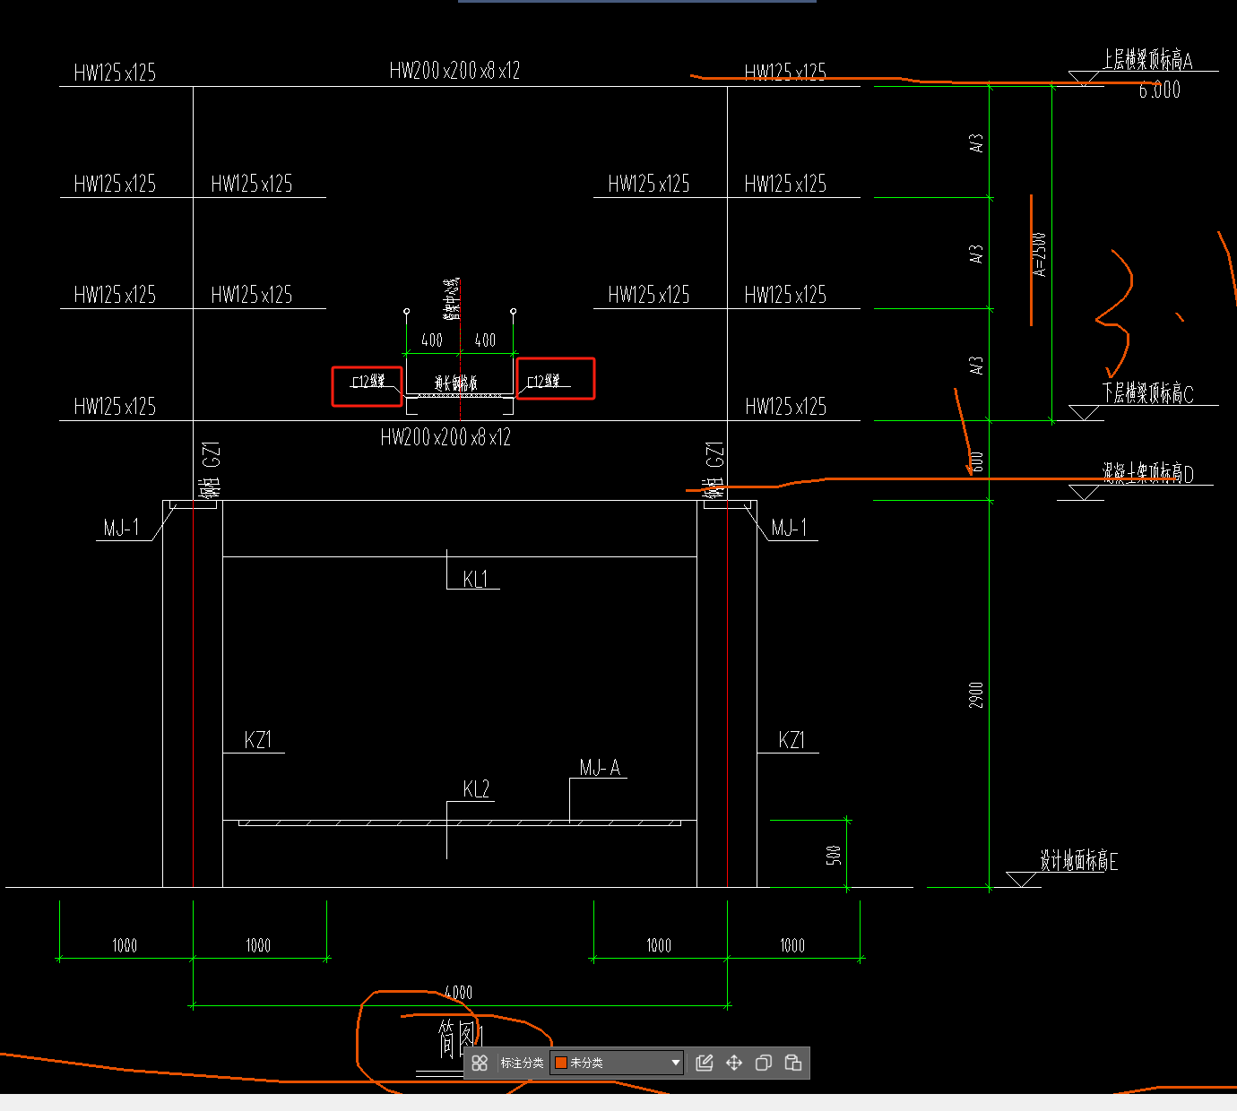This screenshot has height=1111, width=1237.
Task: Click the 600 vertical dimension text
Action: pyautogui.click(x=977, y=462)
